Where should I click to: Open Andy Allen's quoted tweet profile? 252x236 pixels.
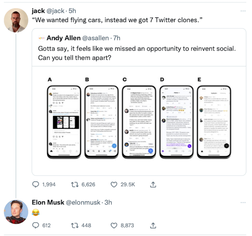64,38
